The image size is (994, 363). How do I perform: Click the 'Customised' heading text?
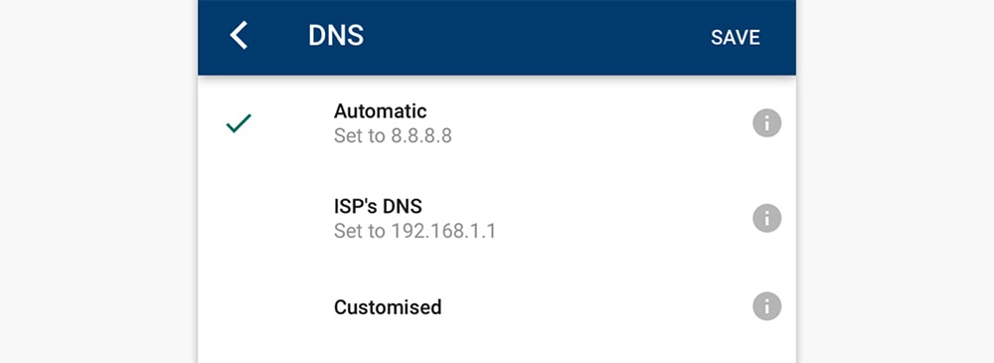pyautogui.click(x=388, y=307)
